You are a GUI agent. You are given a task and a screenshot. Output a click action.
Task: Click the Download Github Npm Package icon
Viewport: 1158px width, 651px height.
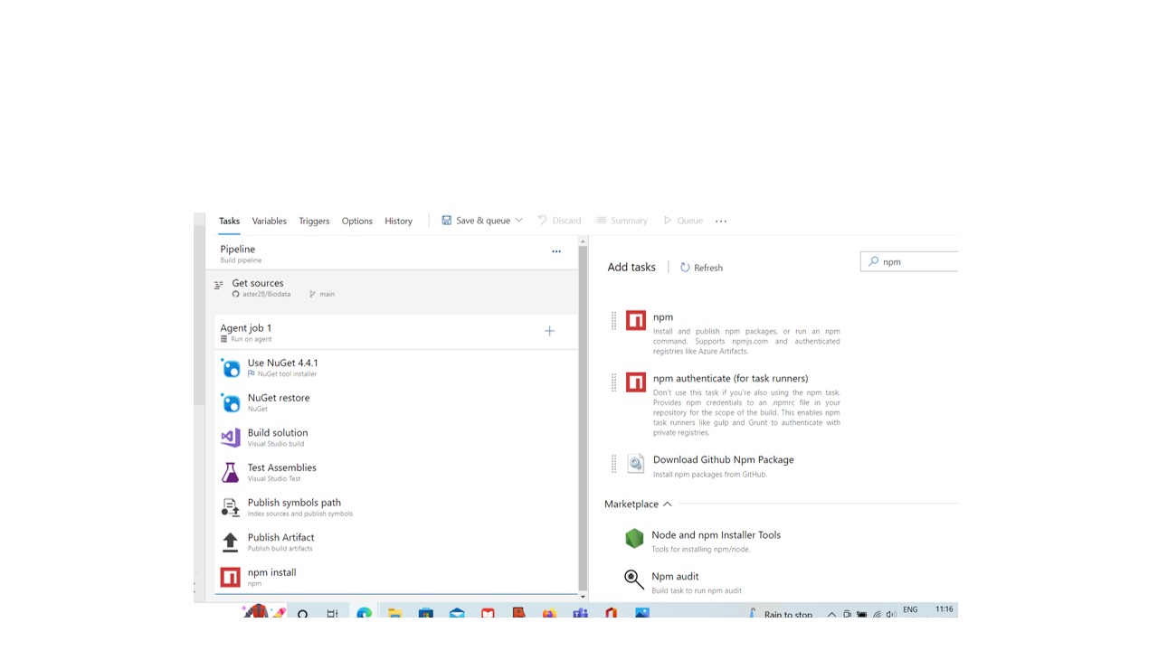(x=636, y=464)
